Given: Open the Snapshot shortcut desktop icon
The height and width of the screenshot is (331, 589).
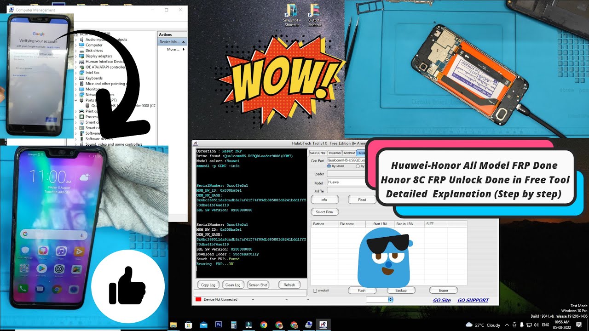Looking at the screenshot, I should point(291,15).
